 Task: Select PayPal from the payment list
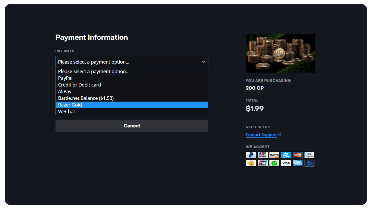point(132,78)
